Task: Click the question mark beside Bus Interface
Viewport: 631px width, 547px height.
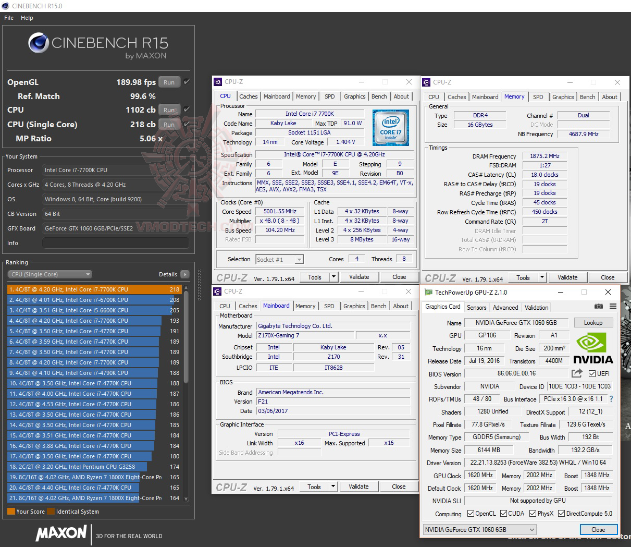Action: point(611,399)
